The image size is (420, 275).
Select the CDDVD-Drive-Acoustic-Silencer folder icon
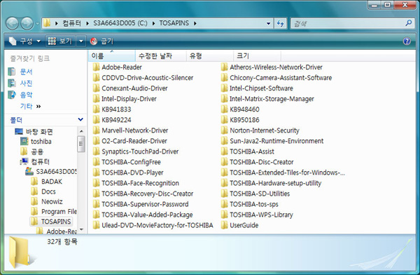click(96, 78)
